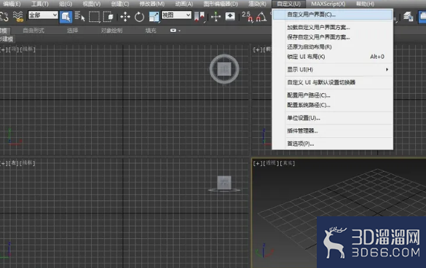Open the 创建(C) menu

(120, 4)
